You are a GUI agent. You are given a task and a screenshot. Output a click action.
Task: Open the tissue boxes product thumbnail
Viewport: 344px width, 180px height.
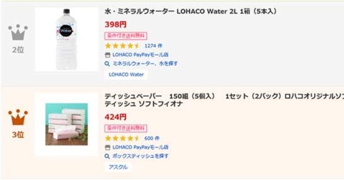[67, 124]
